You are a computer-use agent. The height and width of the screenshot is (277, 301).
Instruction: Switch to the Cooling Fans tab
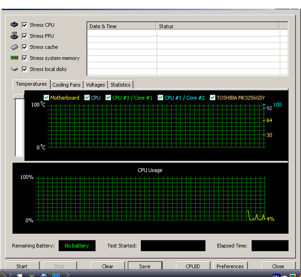[66, 85]
